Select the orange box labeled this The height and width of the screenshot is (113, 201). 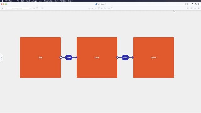[x=41, y=57]
